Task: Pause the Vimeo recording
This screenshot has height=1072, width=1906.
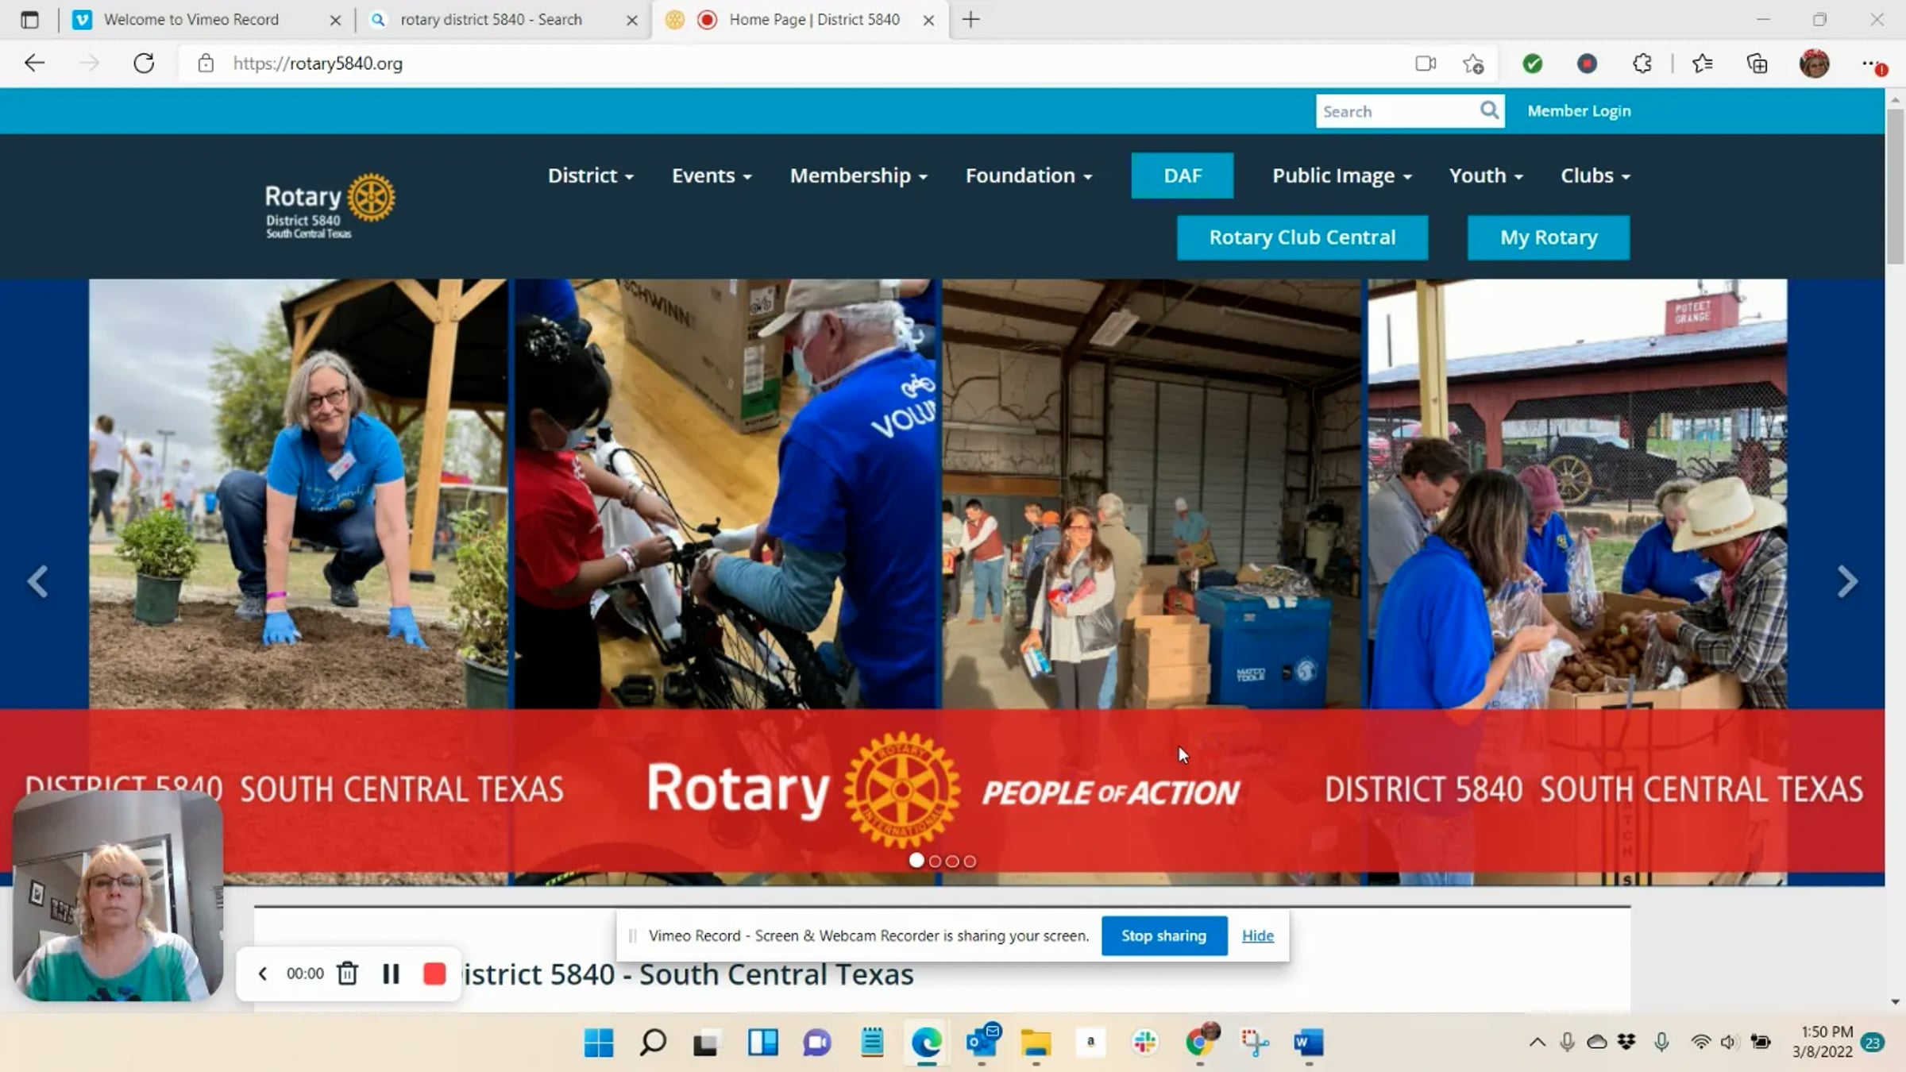Action: pyautogui.click(x=391, y=974)
